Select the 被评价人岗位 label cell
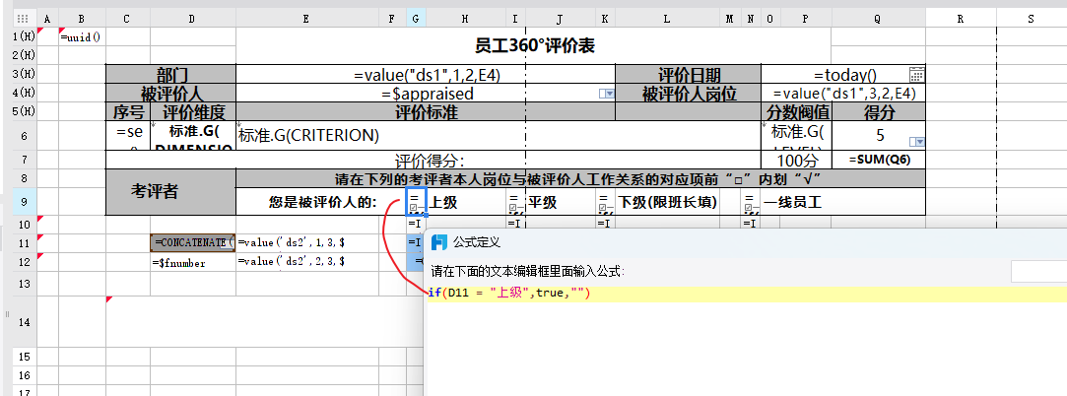The width and height of the screenshot is (1067, 396). [x=688, y=94]
